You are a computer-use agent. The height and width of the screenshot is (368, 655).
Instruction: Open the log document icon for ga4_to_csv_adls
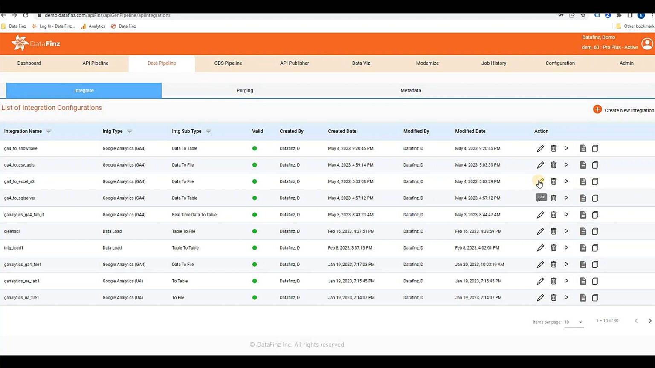[x=583, y=165]
